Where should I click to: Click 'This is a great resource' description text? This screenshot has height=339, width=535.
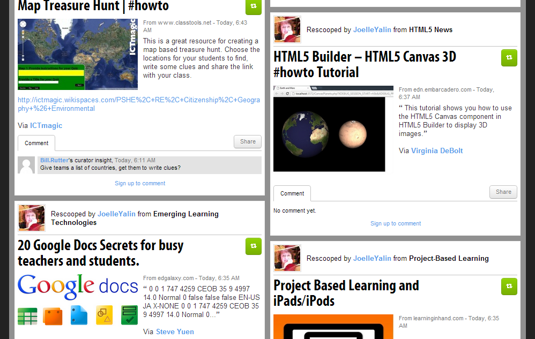pyautogui.click(x=202, y=58)
